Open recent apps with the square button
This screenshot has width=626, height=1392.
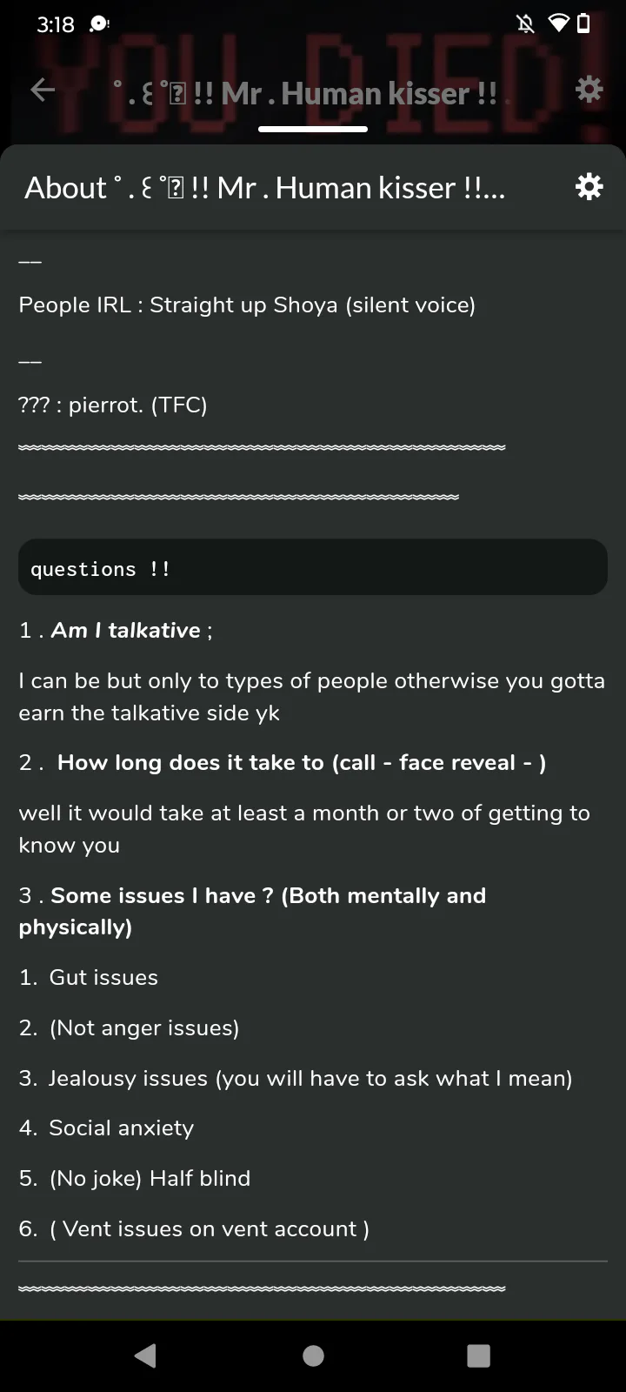(478, 1355)
